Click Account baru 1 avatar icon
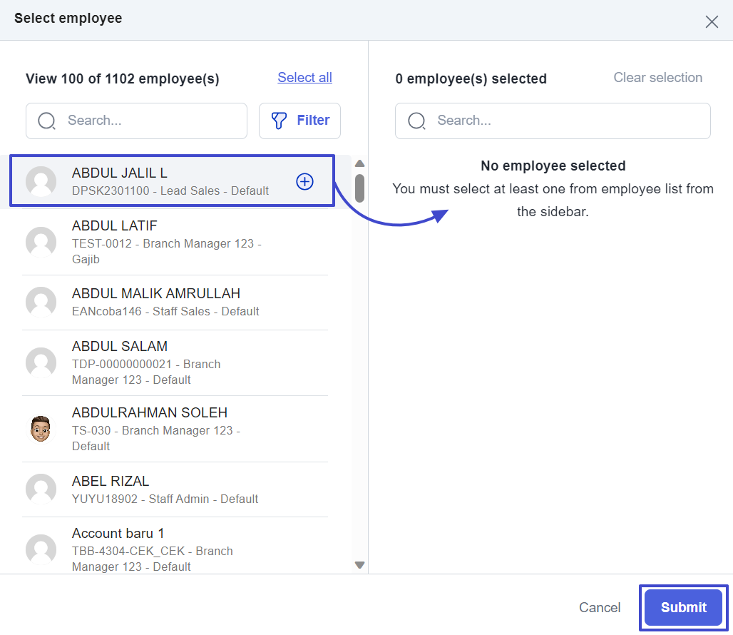Screen dimensions: 733x635 pyautogui.click(x=41, y=549)
